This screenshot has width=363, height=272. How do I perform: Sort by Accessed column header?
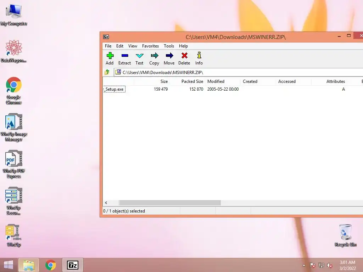294,81
